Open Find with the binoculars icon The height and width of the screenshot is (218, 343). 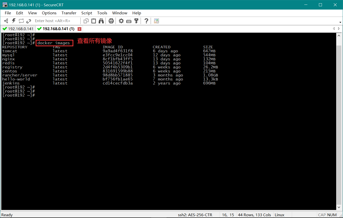[101, 21]
